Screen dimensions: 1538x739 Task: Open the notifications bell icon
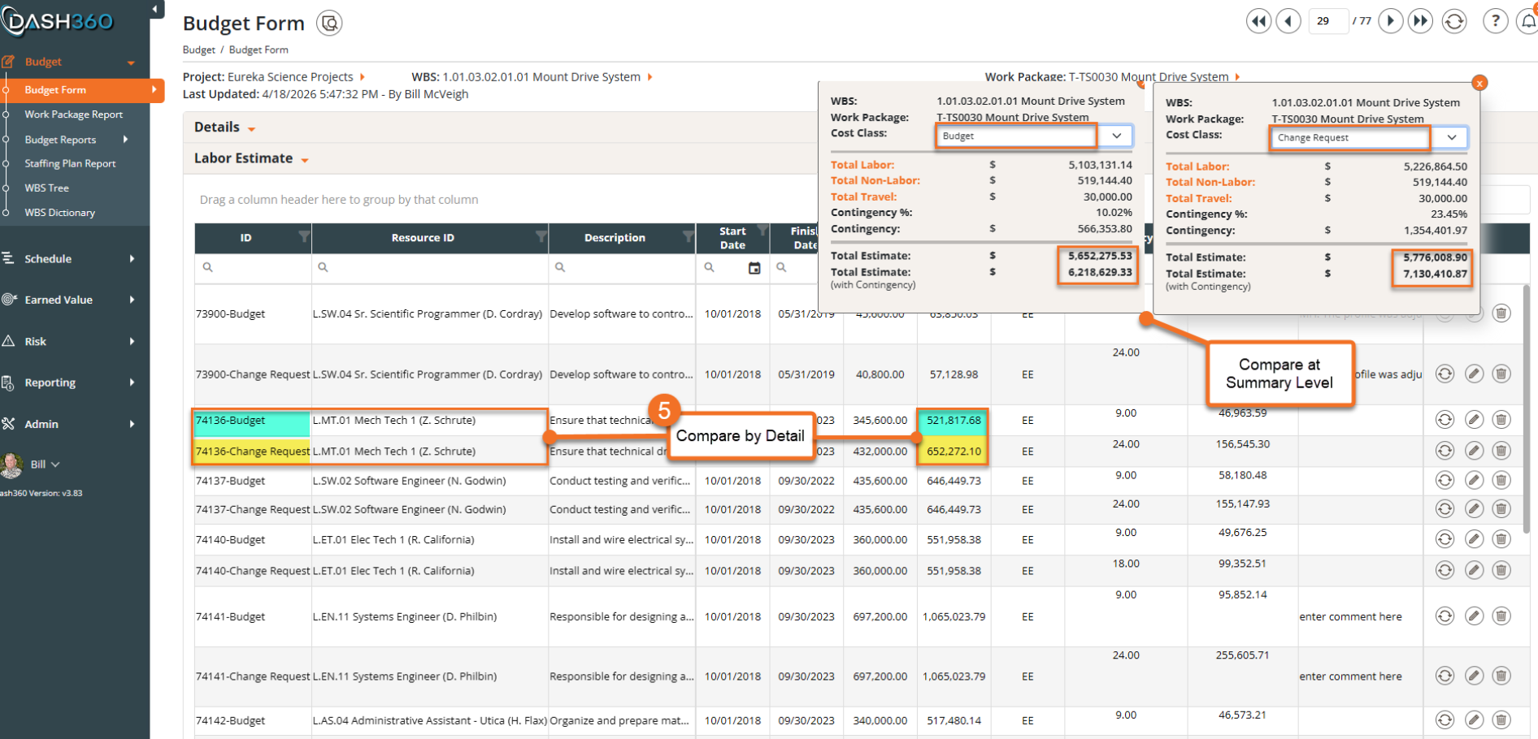coord(1528,21)
